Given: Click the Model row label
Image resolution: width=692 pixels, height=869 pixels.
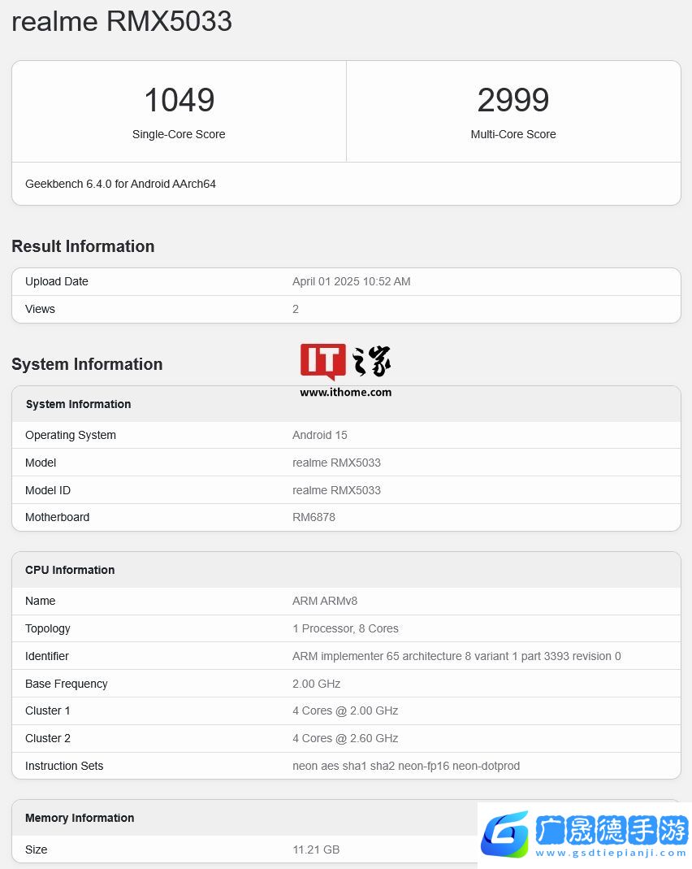Looking at the screenshot, I should coord(41,463).
